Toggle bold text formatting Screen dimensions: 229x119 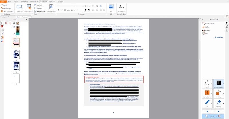(58, 10)
